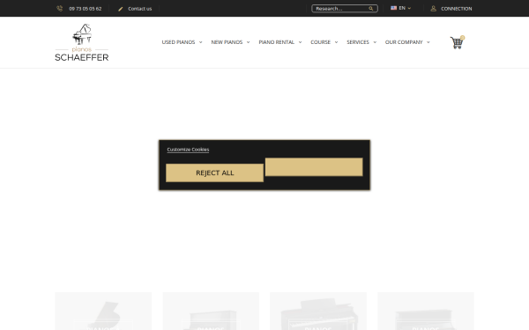Click the user icon beside Connection
Viewport: 529px width, 330px height.
434,9
